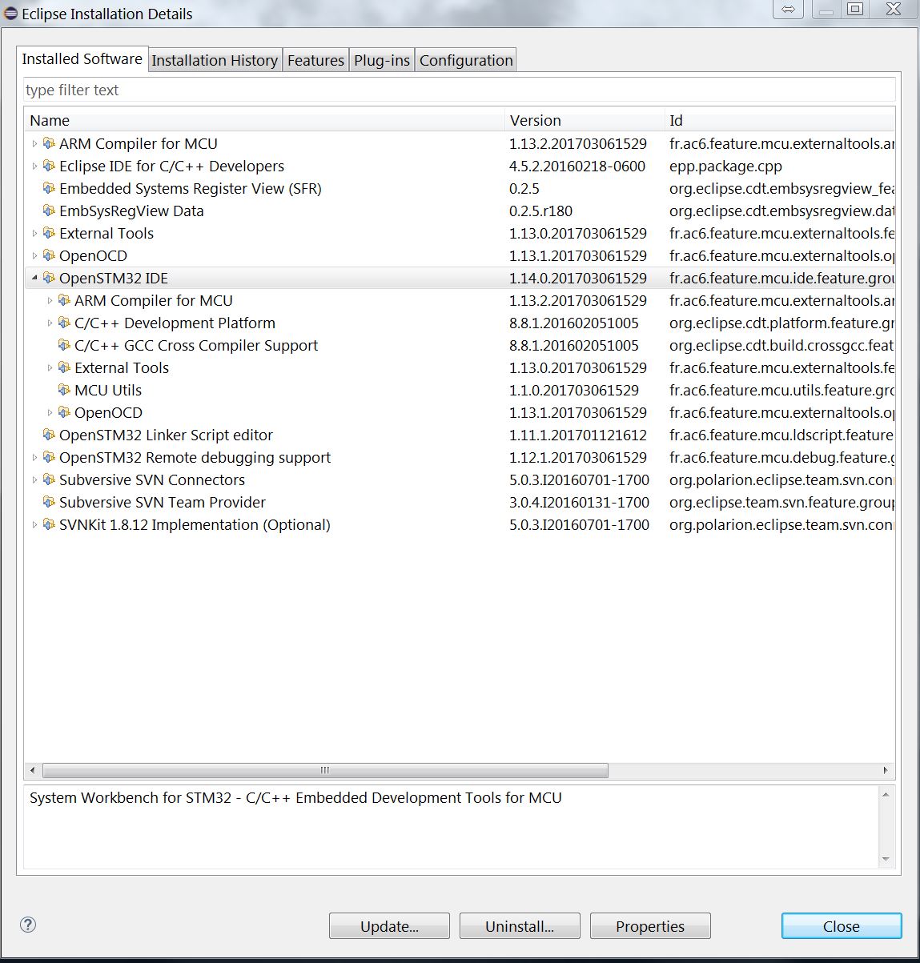Click the Embedded Systems Register View icon
Screen dimensions: 920x963
[49, 188]
